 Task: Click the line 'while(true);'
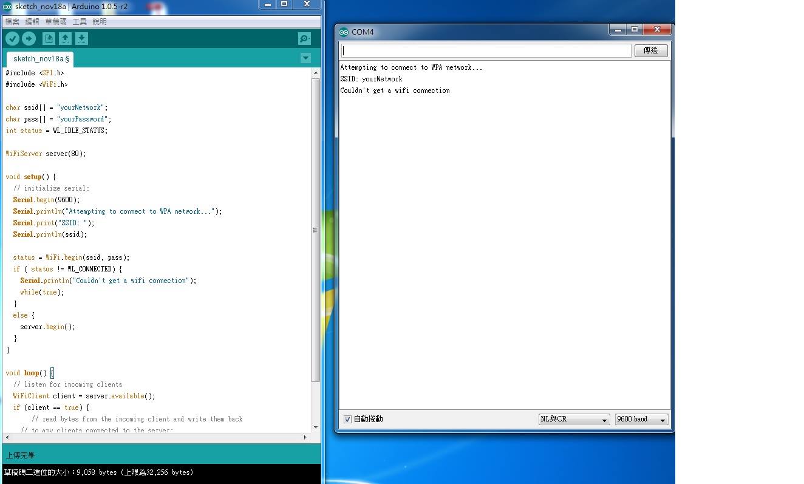(x=42, y=292)
